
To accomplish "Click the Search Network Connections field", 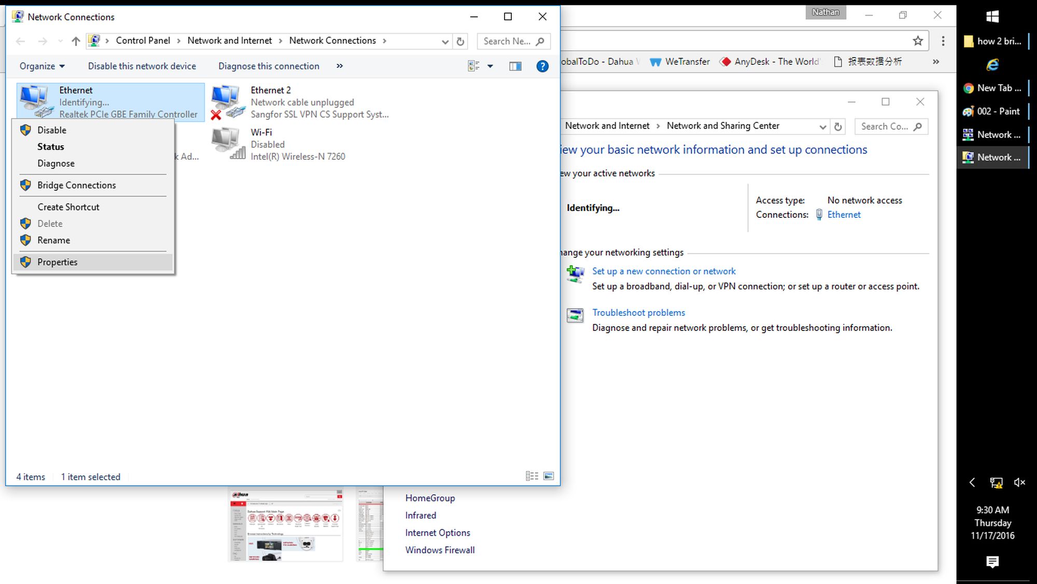I will (x=507, y=41).
